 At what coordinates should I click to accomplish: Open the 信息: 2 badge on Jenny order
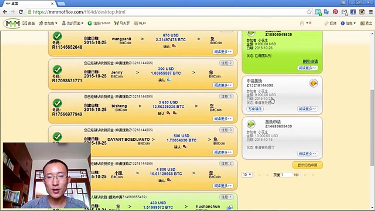point(226,63)
